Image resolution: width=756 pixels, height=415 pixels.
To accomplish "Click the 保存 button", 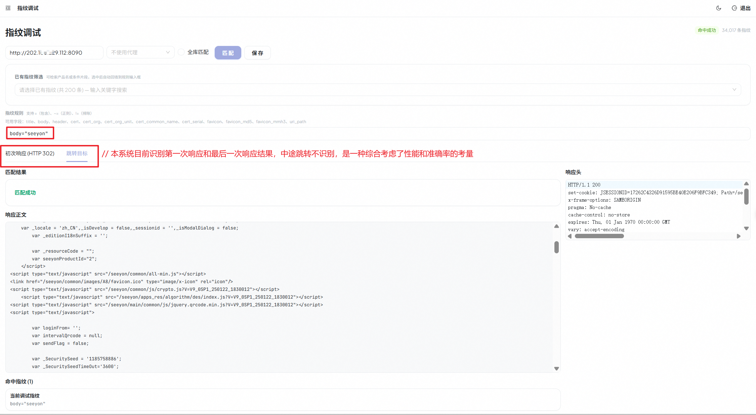I will pyautogui.click(x=257, y=53).
